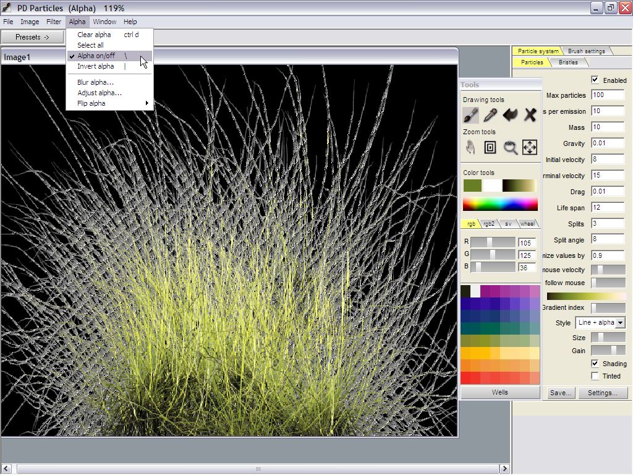Viewport: 633px width, 475px height.
Task: Switch to the Brush settings tab
Action: tap(586, 51)
